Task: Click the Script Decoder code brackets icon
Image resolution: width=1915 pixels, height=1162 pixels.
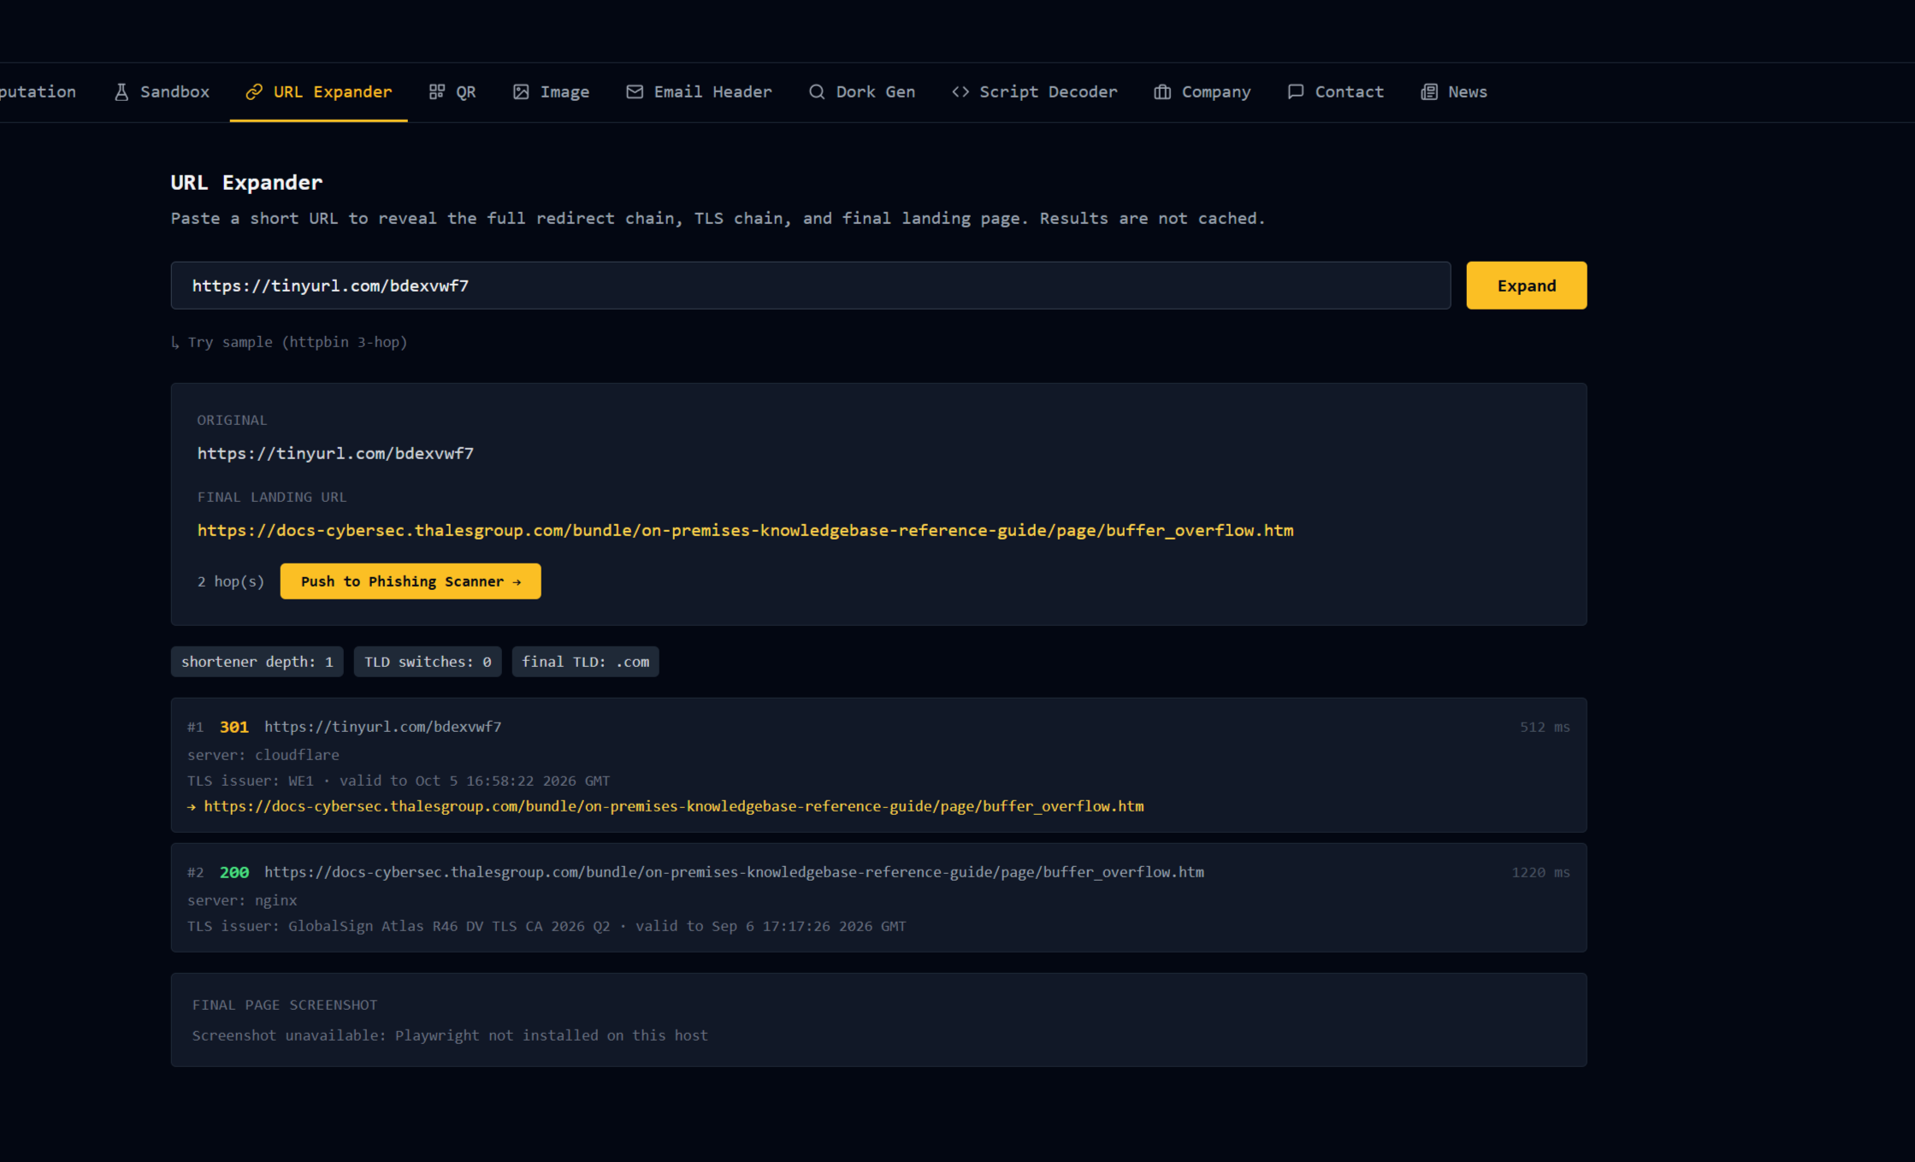Action: click(960, 91)
